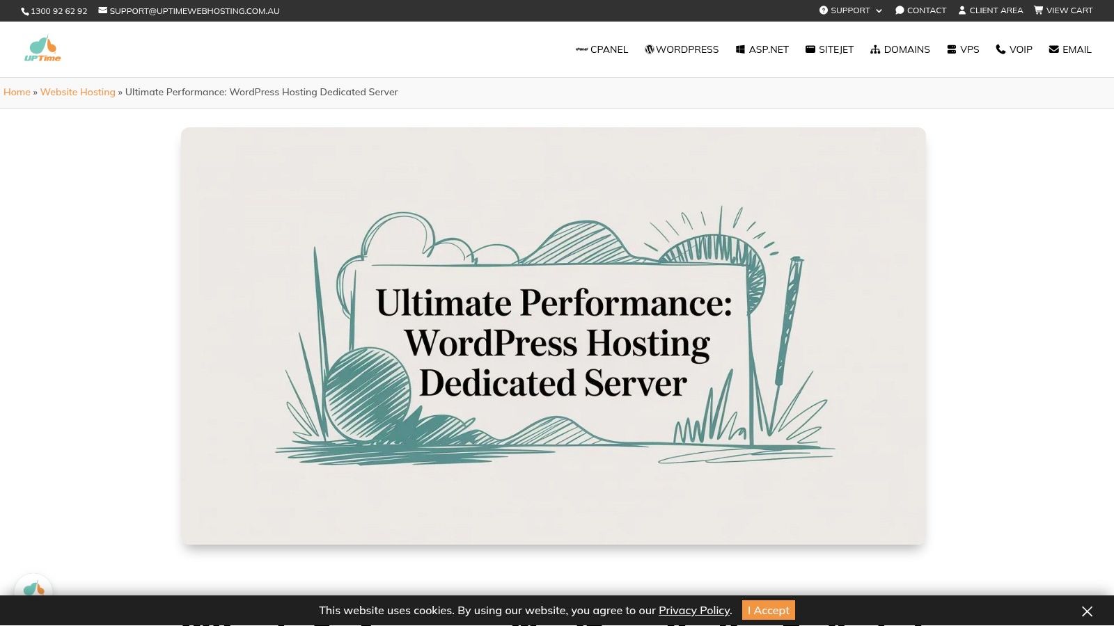Open the VPS menu item

(x=963, y=49)
